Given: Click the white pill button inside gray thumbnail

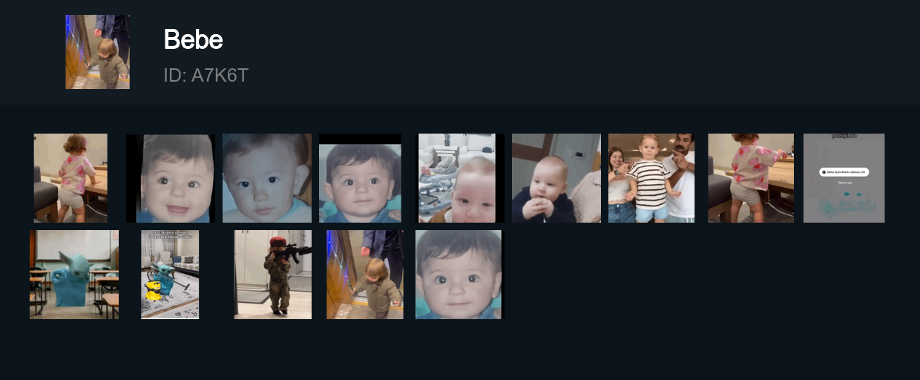Looking at the screenshot, I should point(844,172).
